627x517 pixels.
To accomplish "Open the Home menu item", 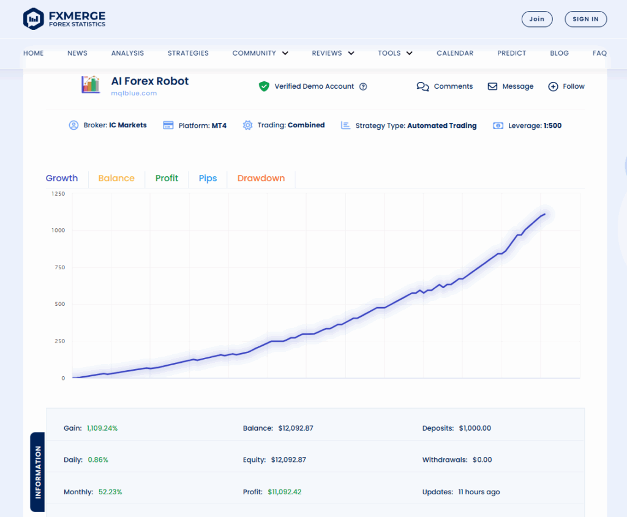I will point(34,53).
